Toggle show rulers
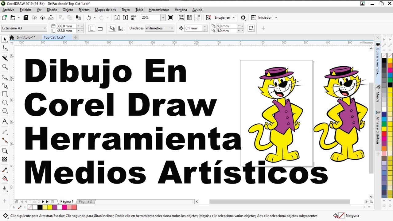The image size is (393, 221). (x=181, y=17)
